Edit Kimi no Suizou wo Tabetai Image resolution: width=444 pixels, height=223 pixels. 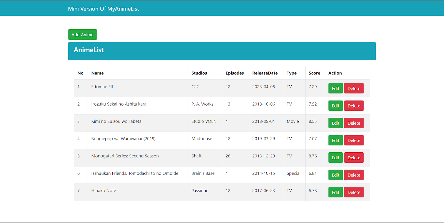[x=335, y=123]
